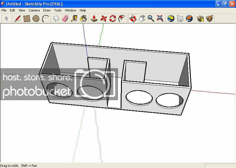Pick the Line pencil tool

pos(17,19)
